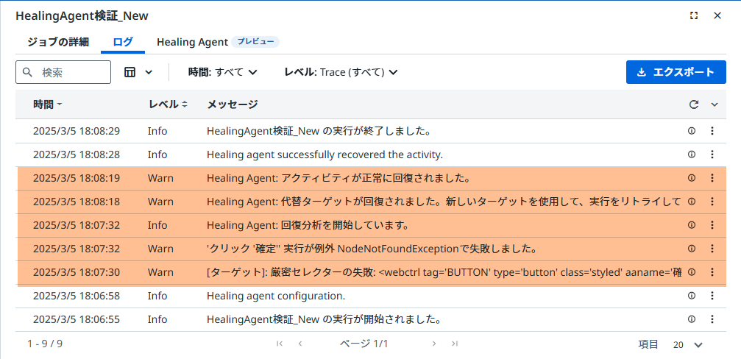Viewport: 741px width, 359px height.
Task: Open 時間: すべて filter dropdown
Action: 222,72
